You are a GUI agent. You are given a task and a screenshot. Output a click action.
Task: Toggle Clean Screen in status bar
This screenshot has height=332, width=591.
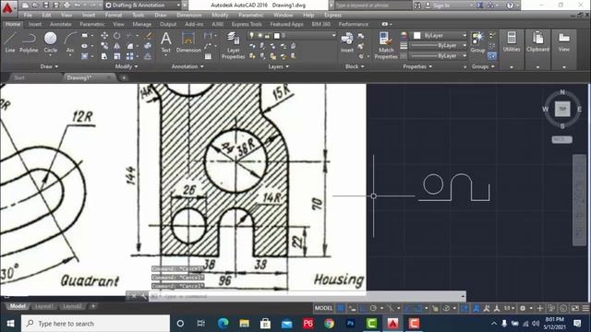tap(575, 308)
